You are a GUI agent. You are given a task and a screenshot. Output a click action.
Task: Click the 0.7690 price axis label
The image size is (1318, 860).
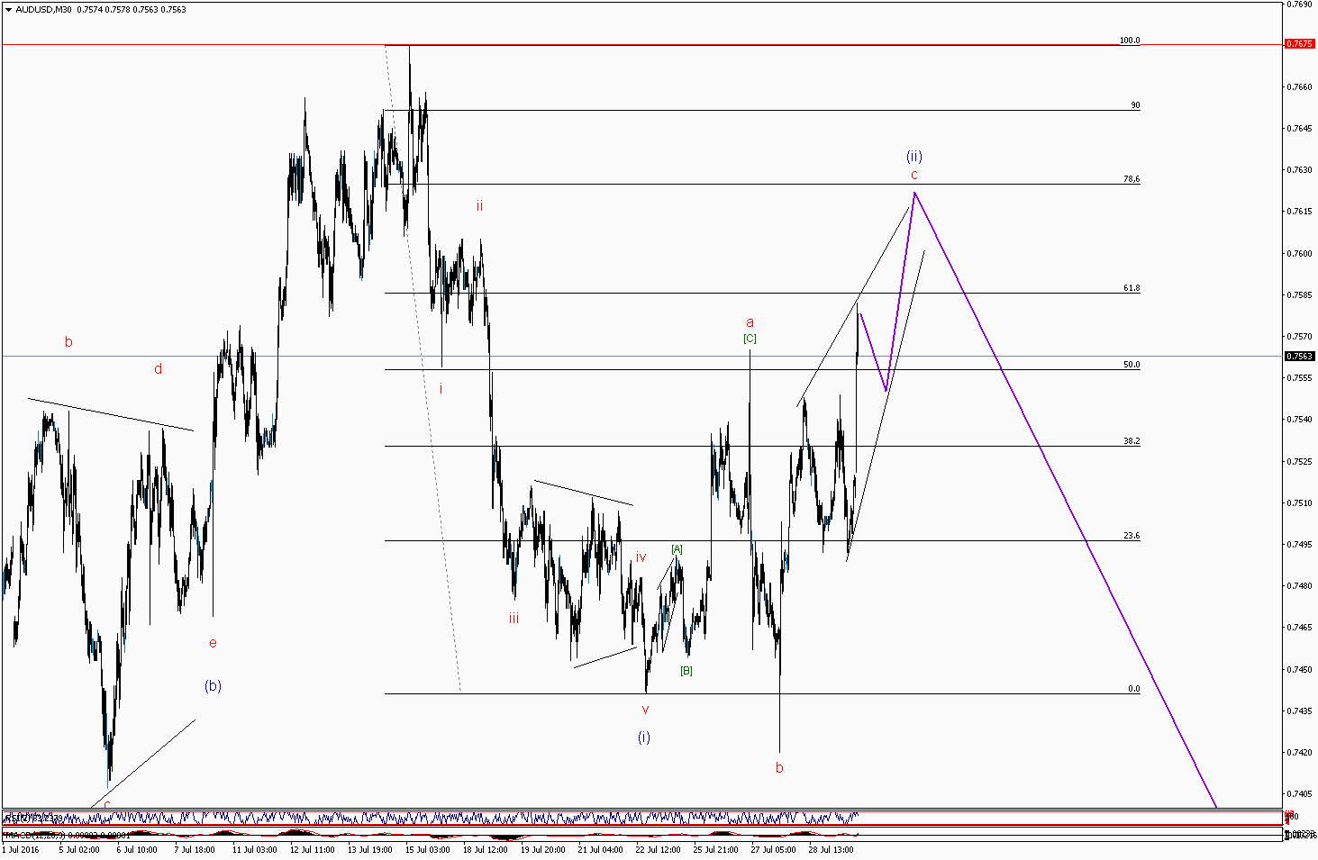tap(1300, 4)
